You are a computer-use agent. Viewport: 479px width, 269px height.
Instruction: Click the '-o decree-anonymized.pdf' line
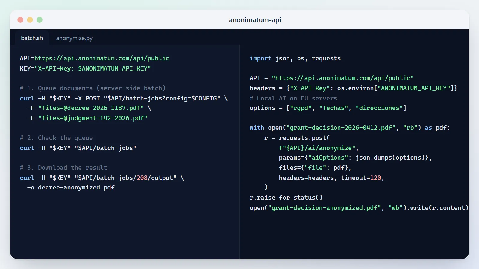click(x=71, y=187)
